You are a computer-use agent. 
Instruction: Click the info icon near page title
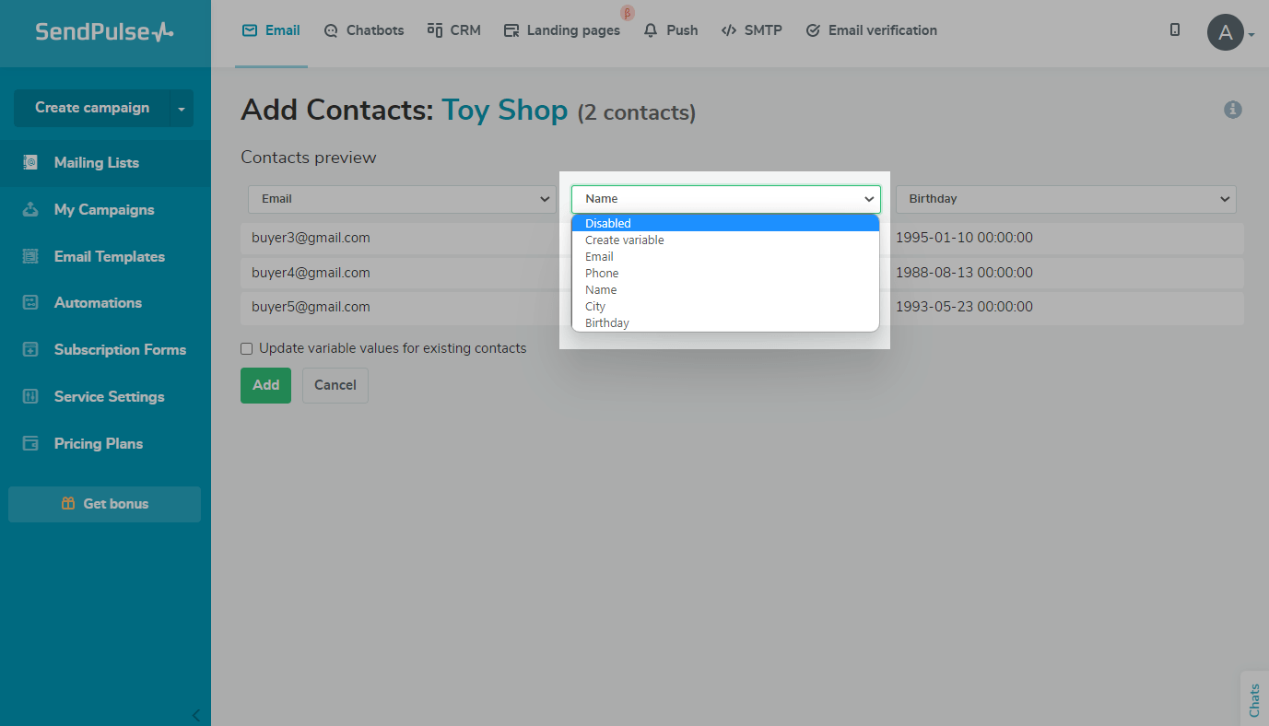point(1232,110)
